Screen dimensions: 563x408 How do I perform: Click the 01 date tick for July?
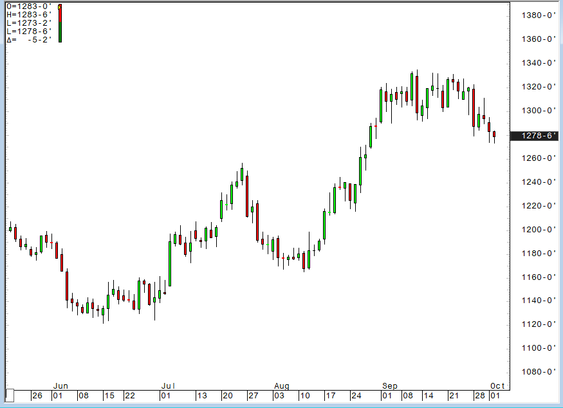165,395
